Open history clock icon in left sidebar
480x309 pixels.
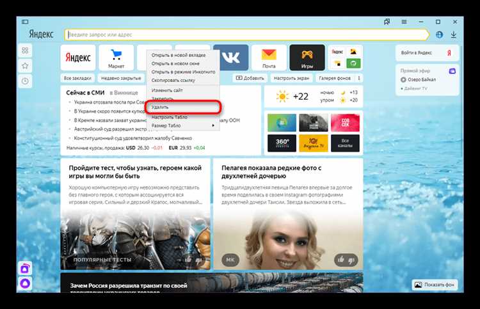pyautogui.click(x=25, y=81)
